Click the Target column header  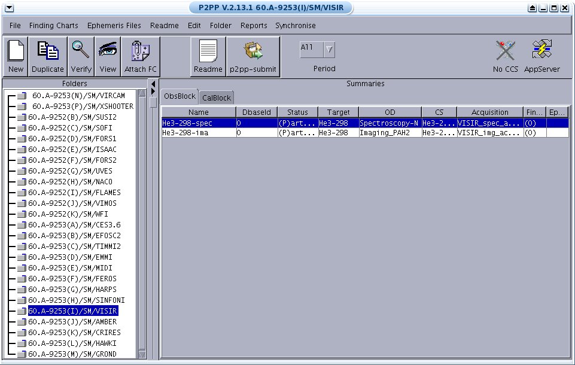tap(338, 112)
